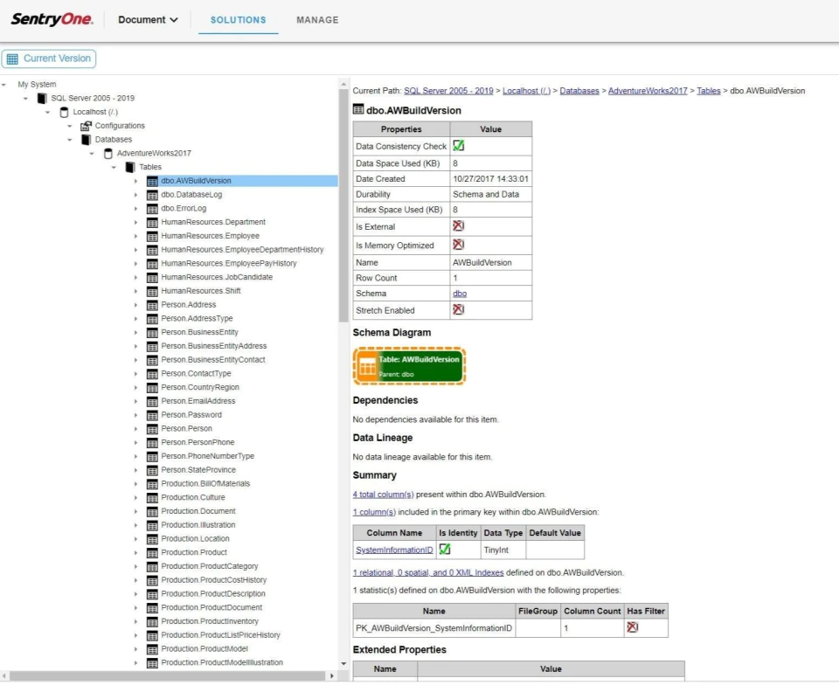Expand the dbo.DatabaseLog tree item
The height and width of the screenshot is (685, 839).
[x=136, y=195]
